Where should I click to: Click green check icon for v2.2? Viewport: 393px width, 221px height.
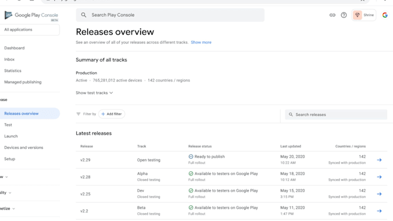pyautogui.click(x=191, y=208)
